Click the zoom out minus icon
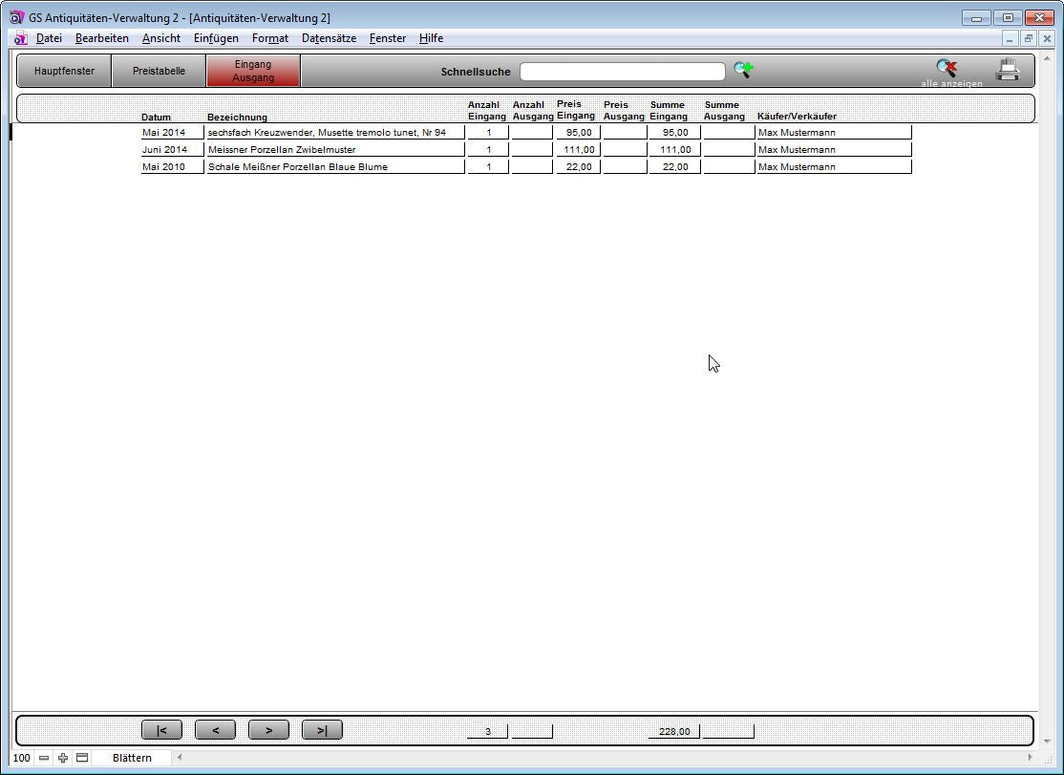Image resolution: width=1064 pixels, height=775 pixels. click(44, 758)
